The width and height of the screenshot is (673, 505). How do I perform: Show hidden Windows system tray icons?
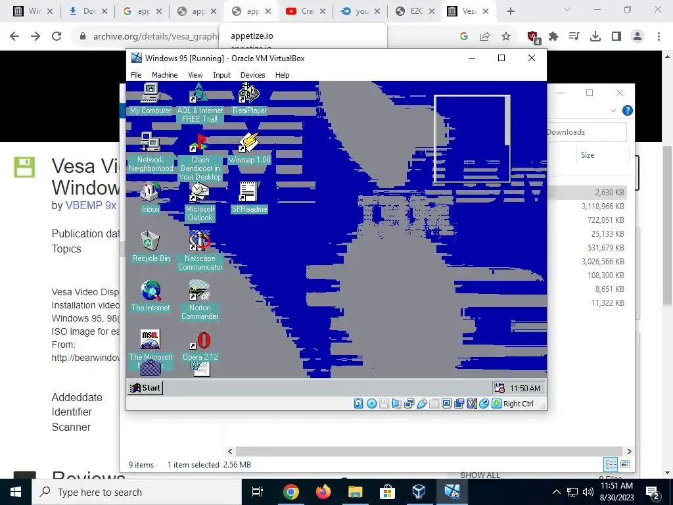tap(556, 492)
